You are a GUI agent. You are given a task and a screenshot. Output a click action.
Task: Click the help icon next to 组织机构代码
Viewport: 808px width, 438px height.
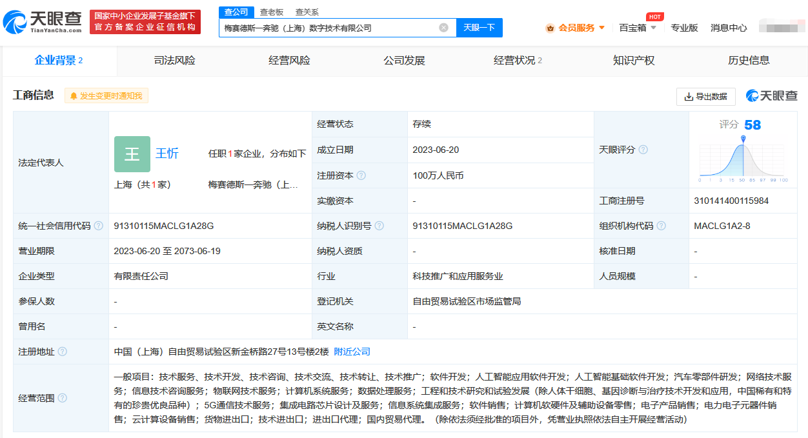[x=662, y=226]
